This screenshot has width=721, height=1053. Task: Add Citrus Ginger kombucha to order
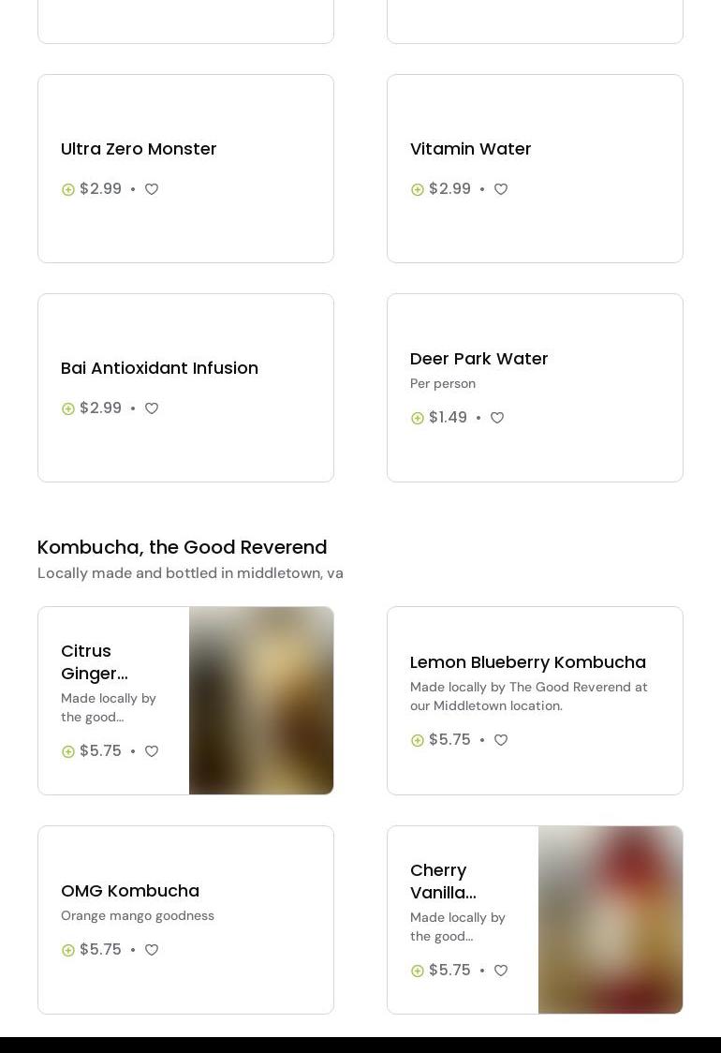pyautogui.click(x=68, y=751)
